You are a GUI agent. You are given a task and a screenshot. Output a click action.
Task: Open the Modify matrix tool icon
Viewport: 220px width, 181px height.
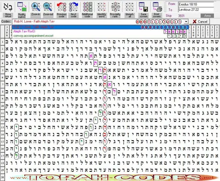[x=22, y=7]
